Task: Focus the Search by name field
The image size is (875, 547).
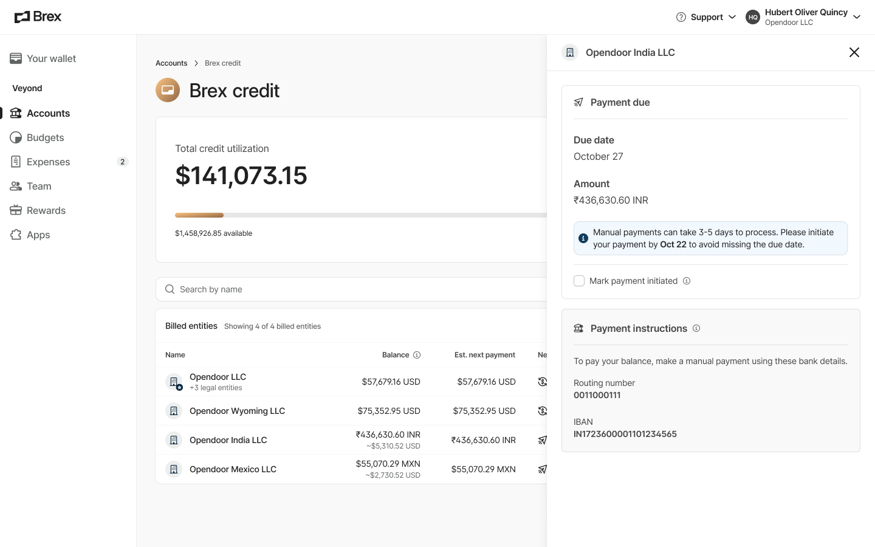Action: (x=351, y=289)
